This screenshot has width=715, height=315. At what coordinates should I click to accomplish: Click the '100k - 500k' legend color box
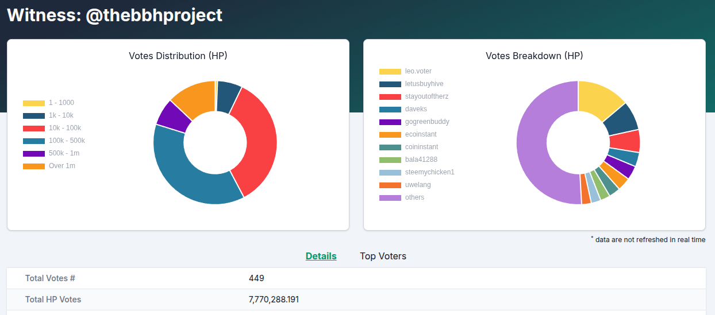coord(34,141)
